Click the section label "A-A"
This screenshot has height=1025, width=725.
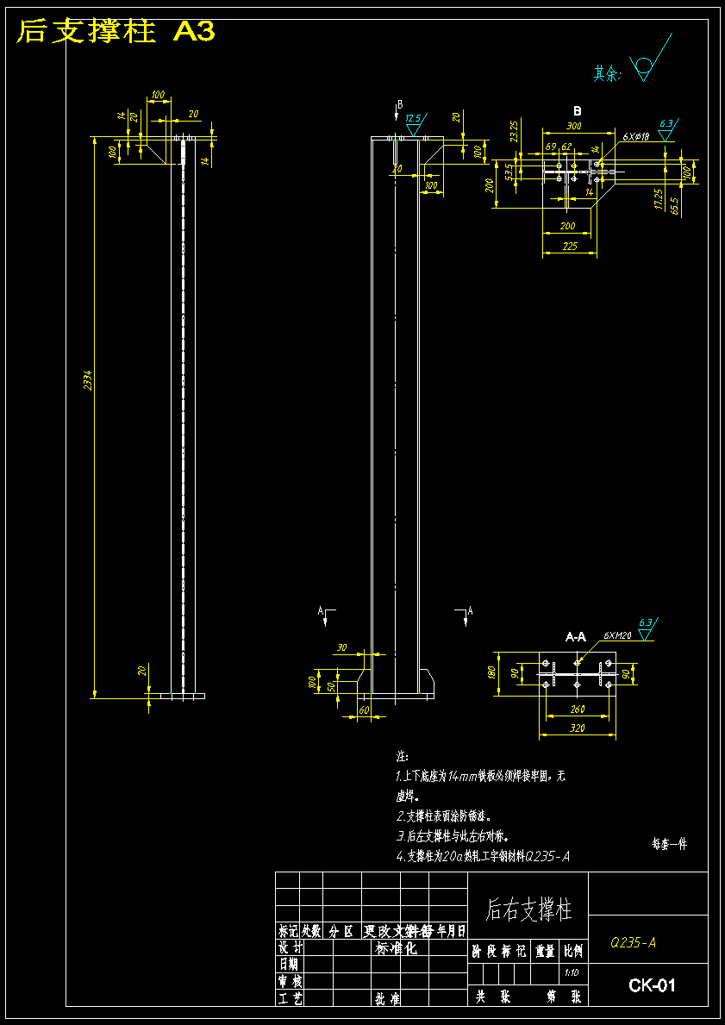(575, 637)
